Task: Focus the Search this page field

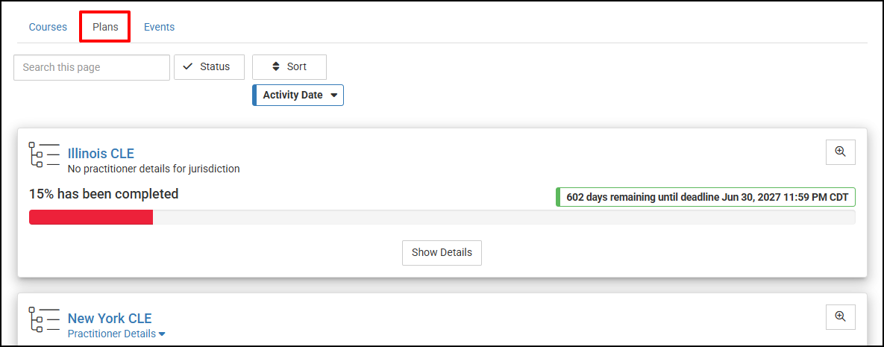Action: coord(92,67)
